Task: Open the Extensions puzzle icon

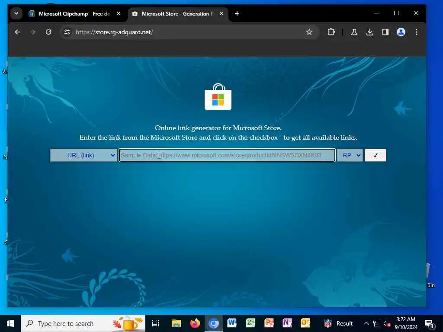Action: [331, 32]
